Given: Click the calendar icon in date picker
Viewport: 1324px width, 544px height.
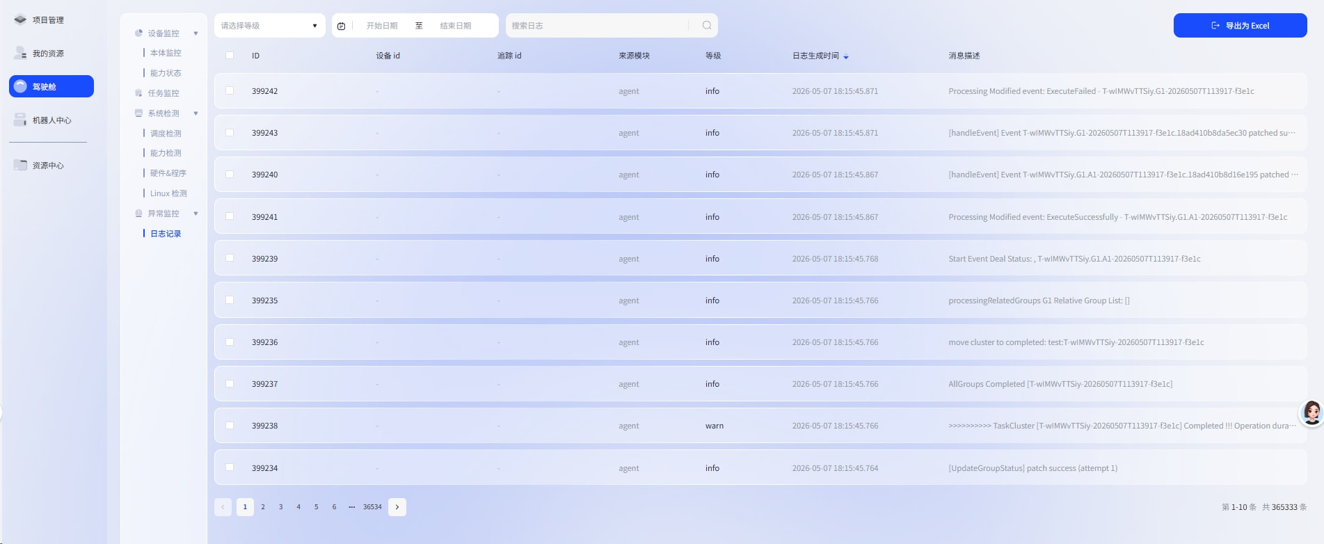Looking at the screenshot, I should (341, 26).
